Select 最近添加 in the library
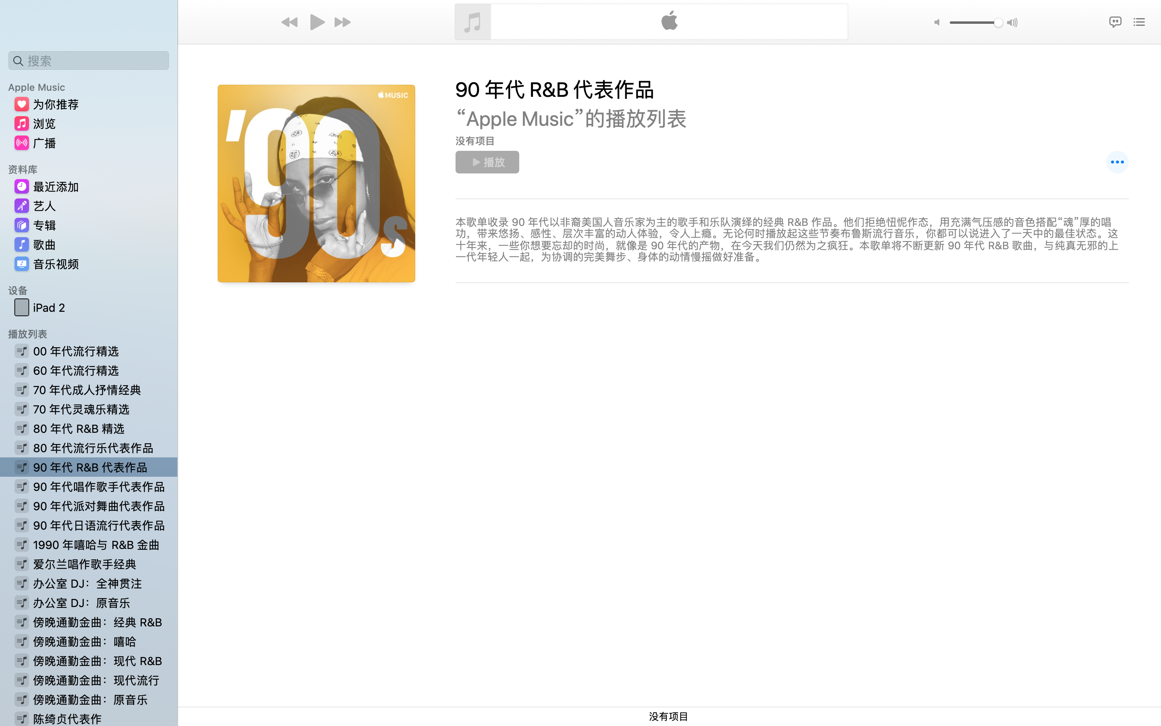 click(56, 187)
